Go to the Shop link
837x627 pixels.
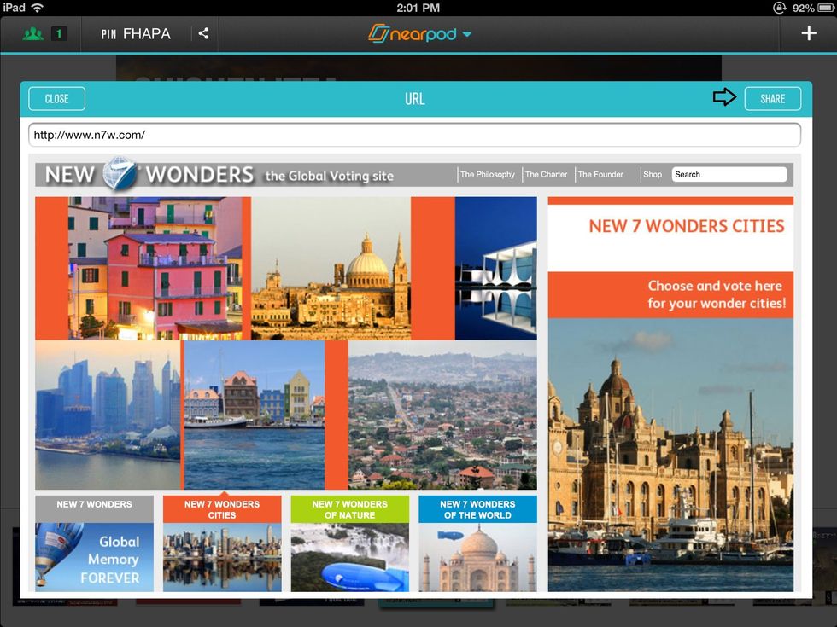[653, 174]
